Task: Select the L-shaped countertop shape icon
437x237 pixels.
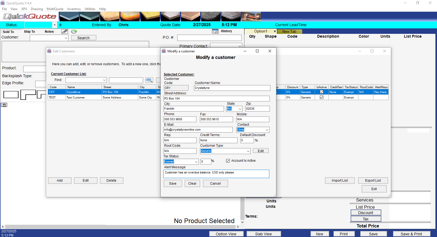Action: point(28,95)
